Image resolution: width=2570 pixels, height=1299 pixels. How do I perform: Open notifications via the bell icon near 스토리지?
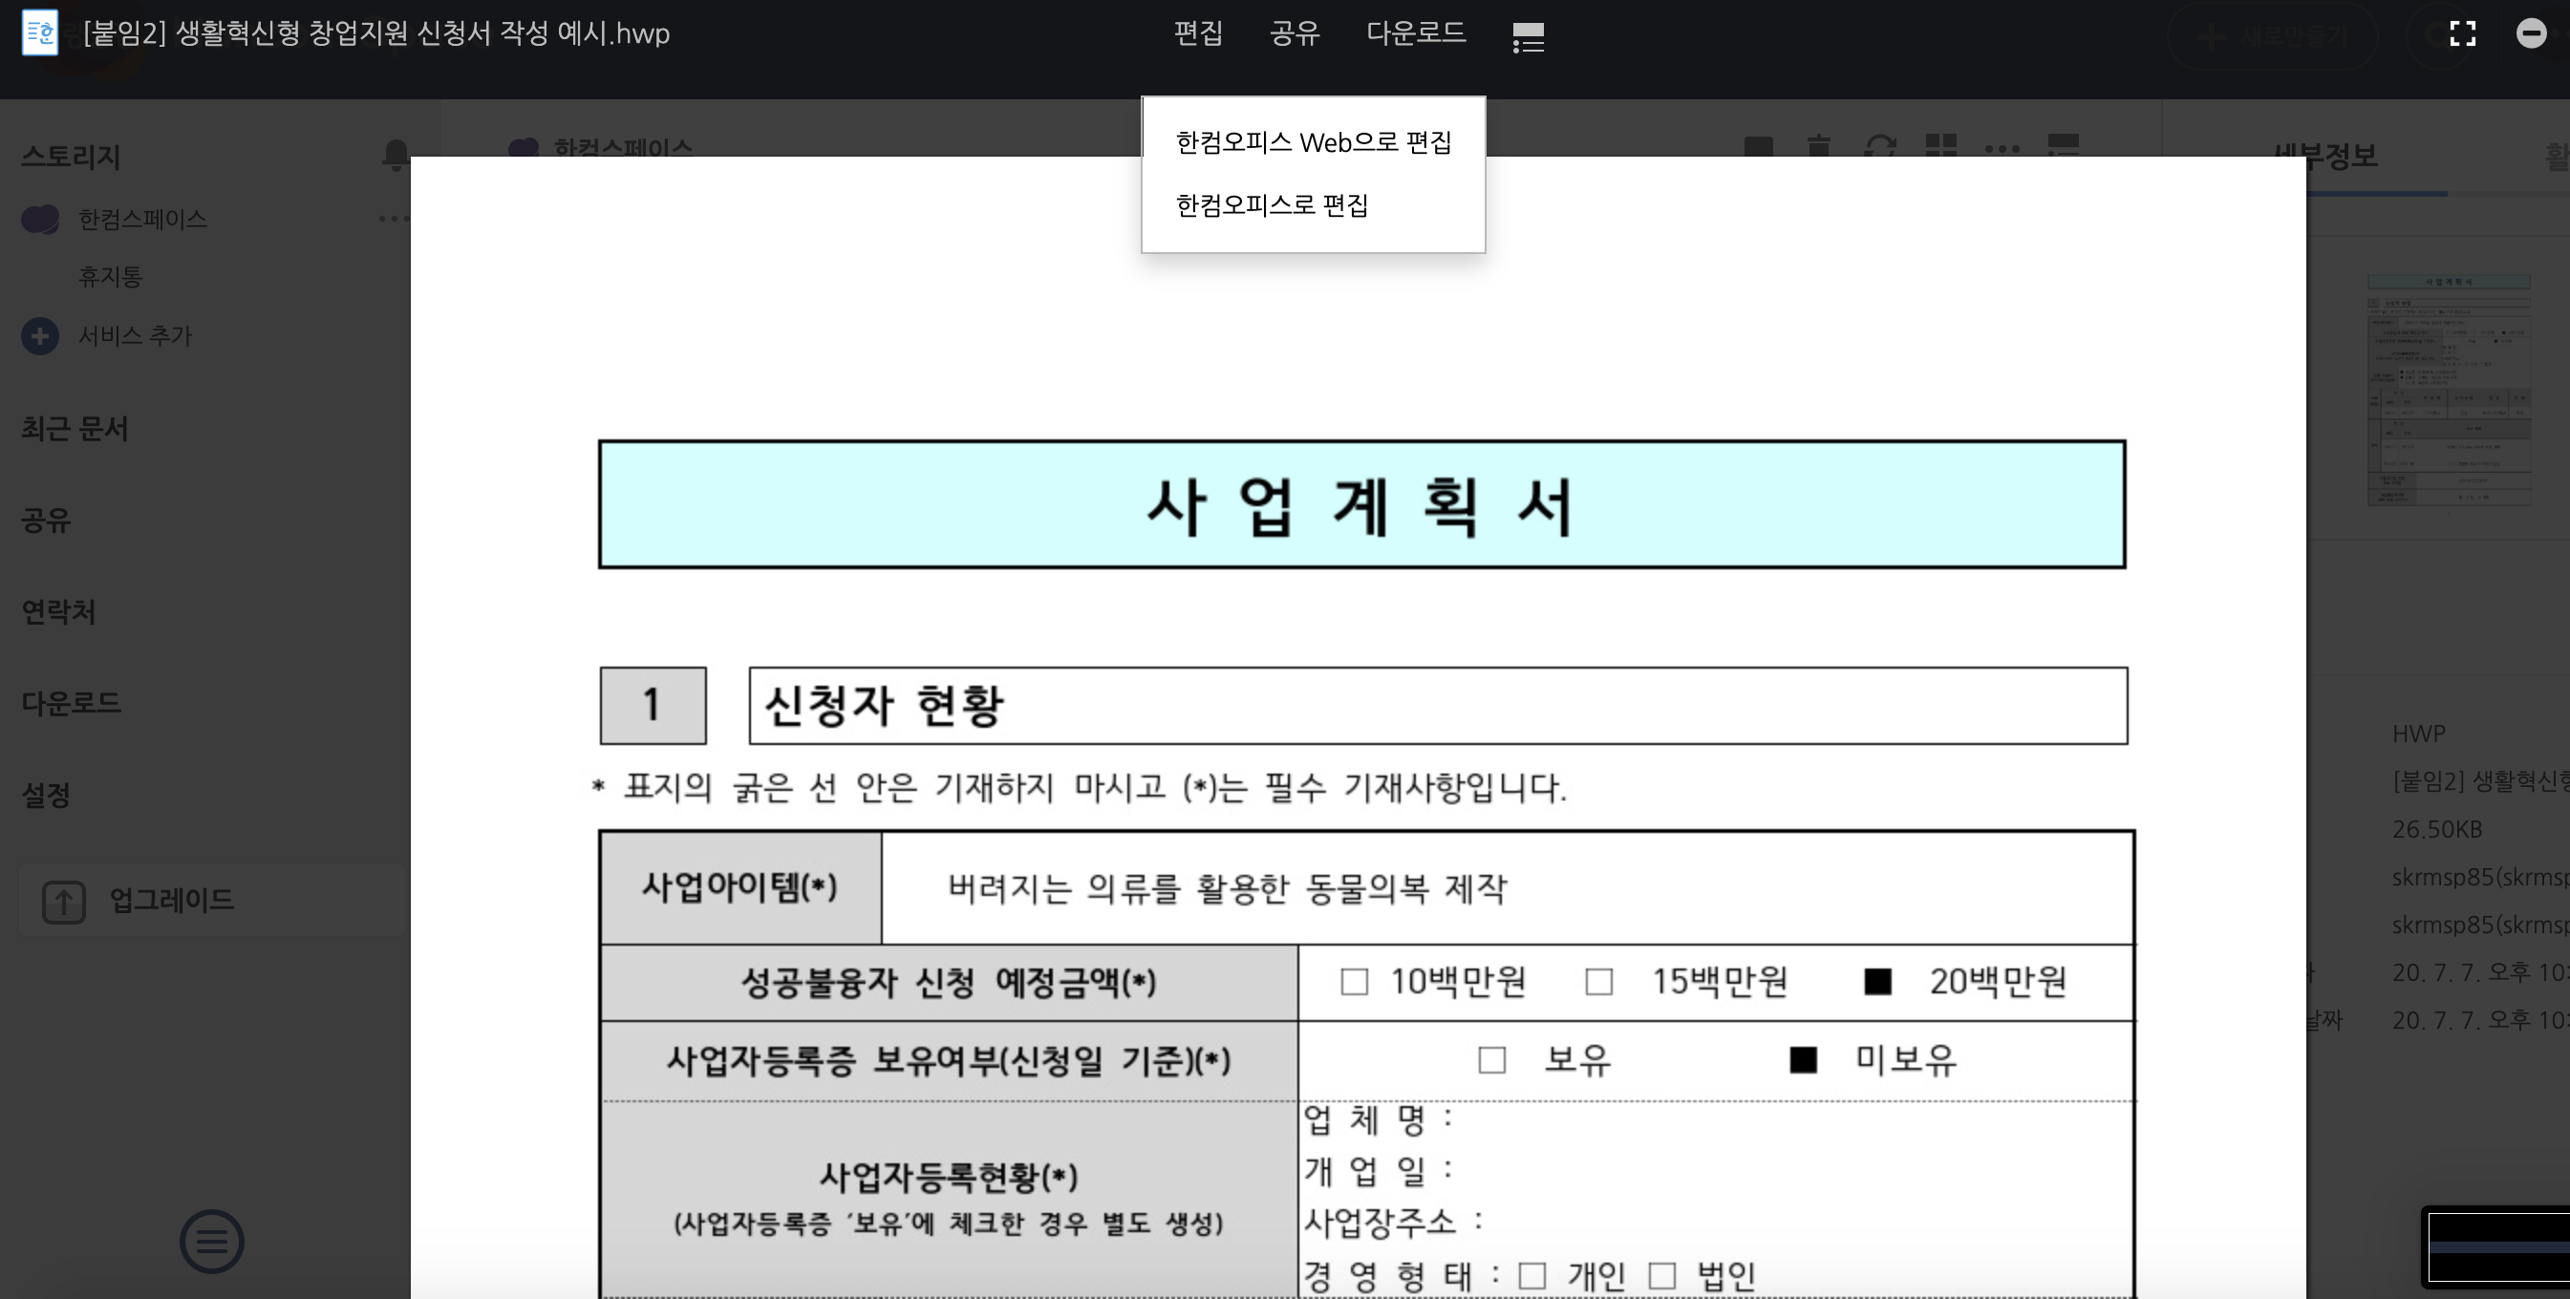pos(396,155)
